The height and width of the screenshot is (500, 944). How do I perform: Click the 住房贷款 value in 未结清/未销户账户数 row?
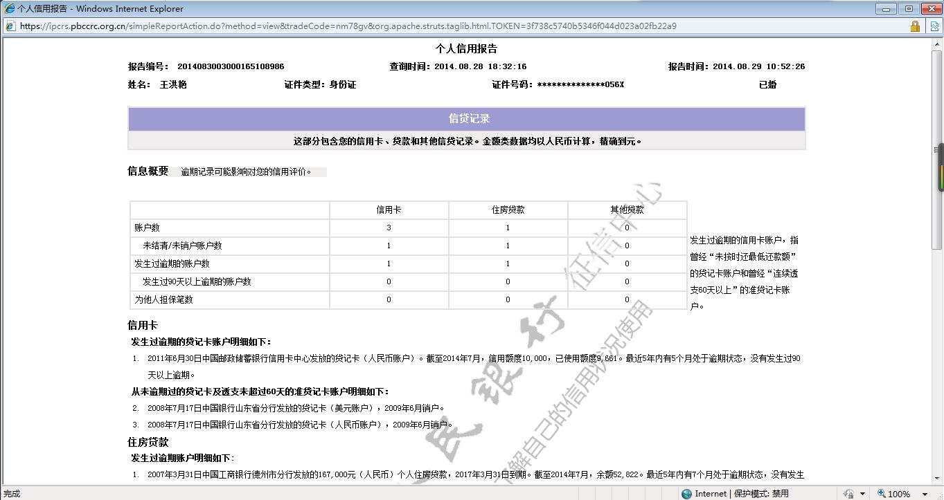(x=508, y=246)
